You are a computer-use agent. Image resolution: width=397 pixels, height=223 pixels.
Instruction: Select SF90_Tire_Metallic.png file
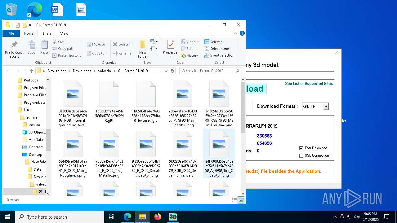pyautogui.click(x=109, y=154)
